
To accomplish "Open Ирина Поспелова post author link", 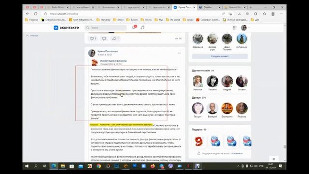I will tap(108, 51).
